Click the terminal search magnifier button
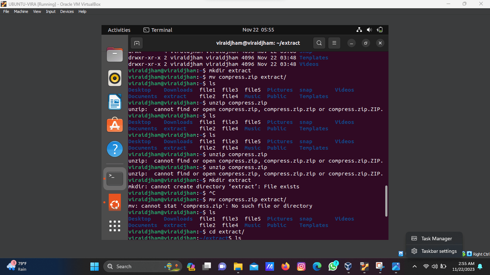Screen dimensions: 490x275 point(319,43)
